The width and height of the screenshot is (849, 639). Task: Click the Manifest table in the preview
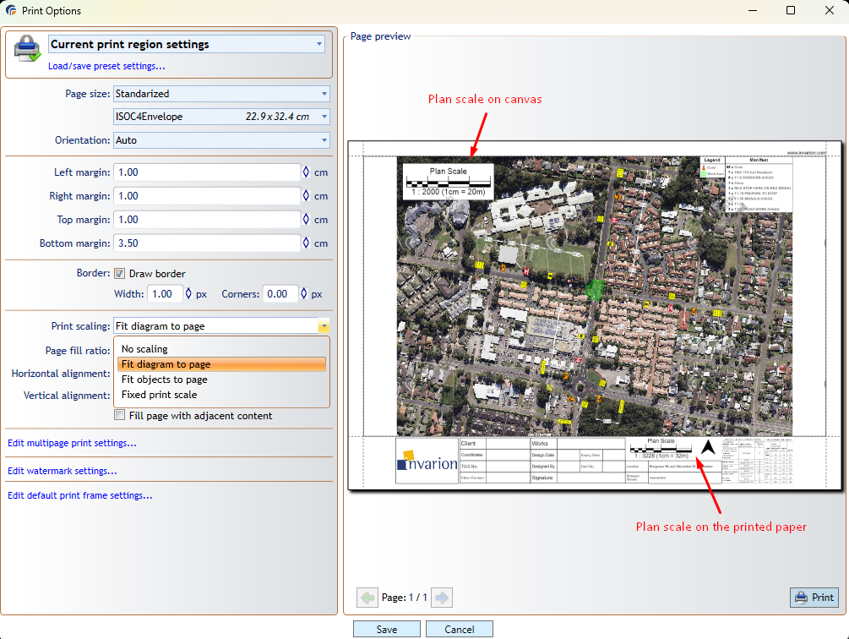point(759,184)
